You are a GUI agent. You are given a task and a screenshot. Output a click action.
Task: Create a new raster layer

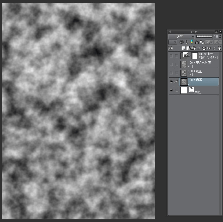point(183,48)
